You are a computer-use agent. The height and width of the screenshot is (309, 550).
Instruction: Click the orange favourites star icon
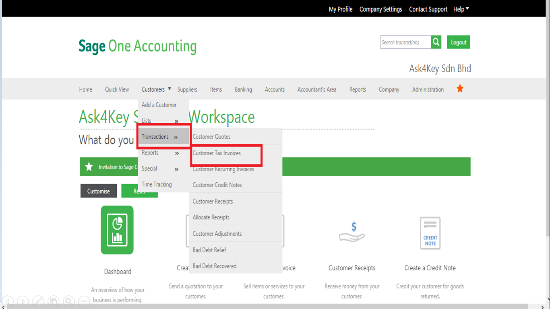pyautogui.click(x=460, y=89)
